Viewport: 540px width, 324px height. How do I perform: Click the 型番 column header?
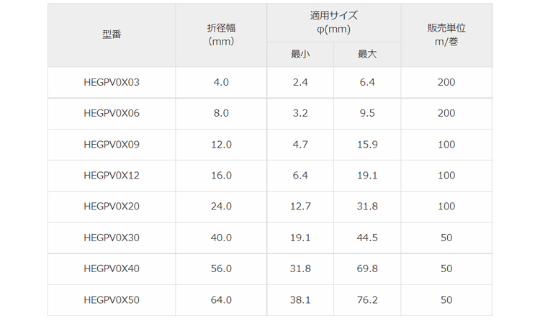112,35
